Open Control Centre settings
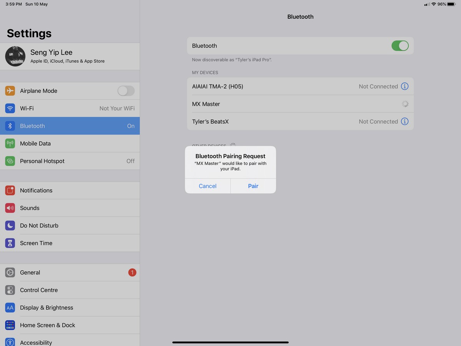This screenshot has height=346, width=461. [x=70, y=290]
